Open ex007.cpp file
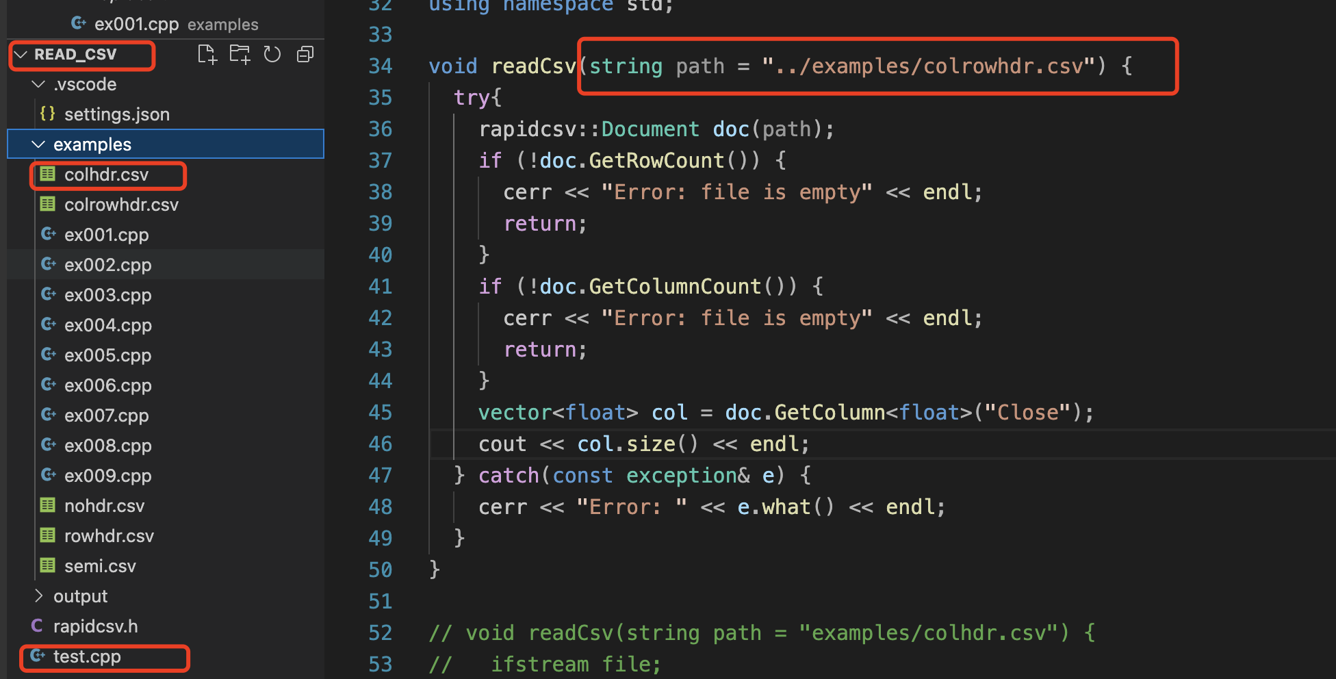Viewport: 1336px width, 679px height. pyautogui.click(x=106, y=415)
